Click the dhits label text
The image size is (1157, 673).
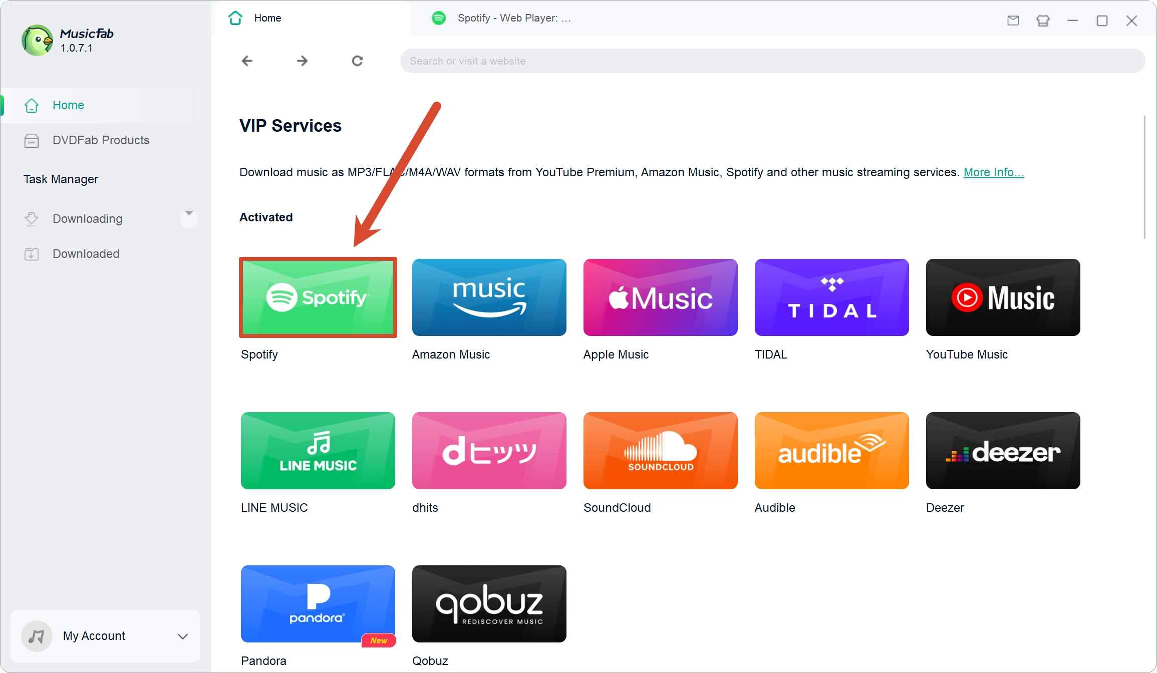[x=425, y=508]
